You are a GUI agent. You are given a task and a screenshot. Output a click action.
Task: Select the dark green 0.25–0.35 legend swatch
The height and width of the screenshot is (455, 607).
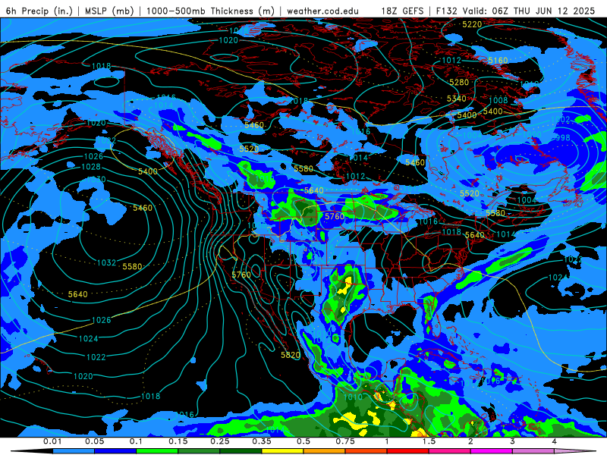click(241, 451)
